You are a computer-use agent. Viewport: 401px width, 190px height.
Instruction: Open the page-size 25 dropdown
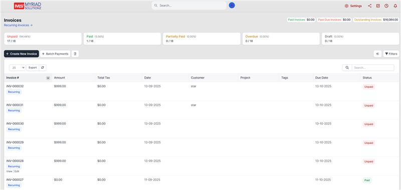click(18, 68)
